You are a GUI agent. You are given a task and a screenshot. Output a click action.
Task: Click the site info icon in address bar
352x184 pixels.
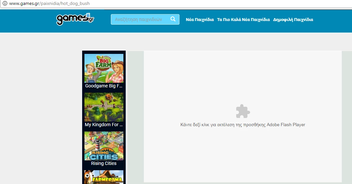pyautogui.click(x=5, y=3)
